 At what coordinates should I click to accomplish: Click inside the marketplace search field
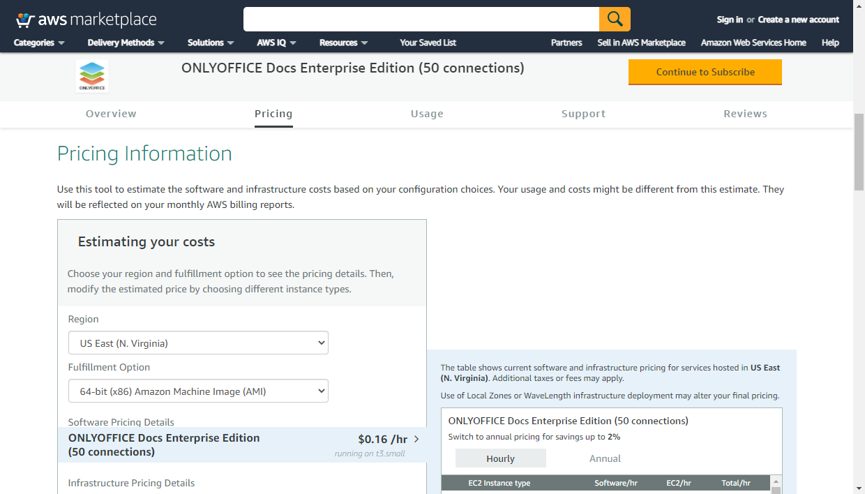[421, 20]
